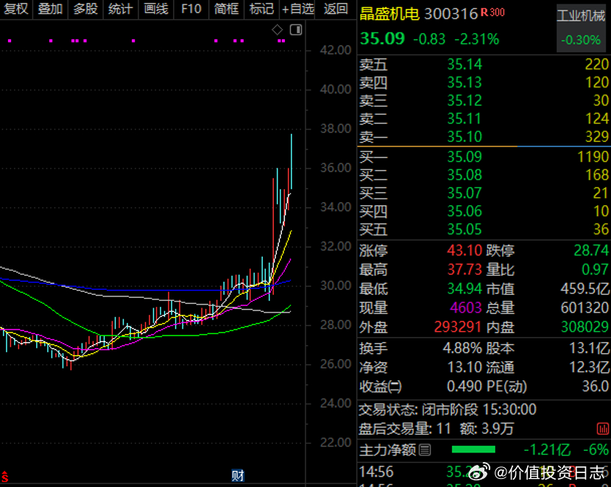The height and width of the screenshot is (487, 611).
Task: Click 最高 value 37.73
Action: tap(465, 269)
